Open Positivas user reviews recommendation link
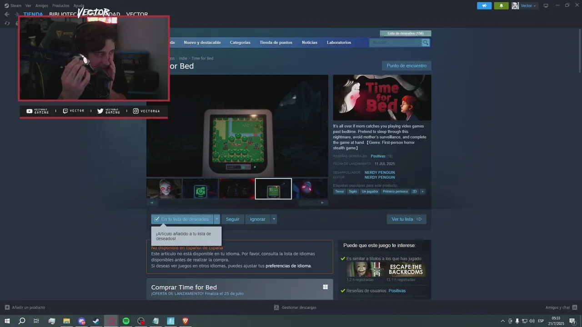The width and height of the screenshot is (582, 327). [x=397, y=291]
